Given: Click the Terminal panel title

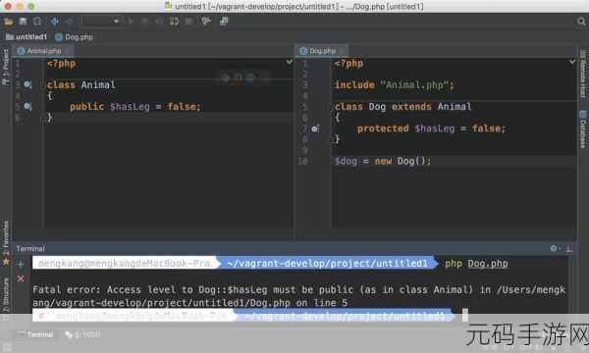Looking at the screenshot, I should tap(30, 248).
